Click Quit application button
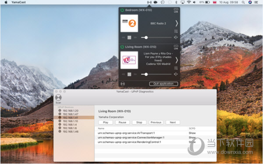Screen dimensions: 263x164 [x=163, y=84]
